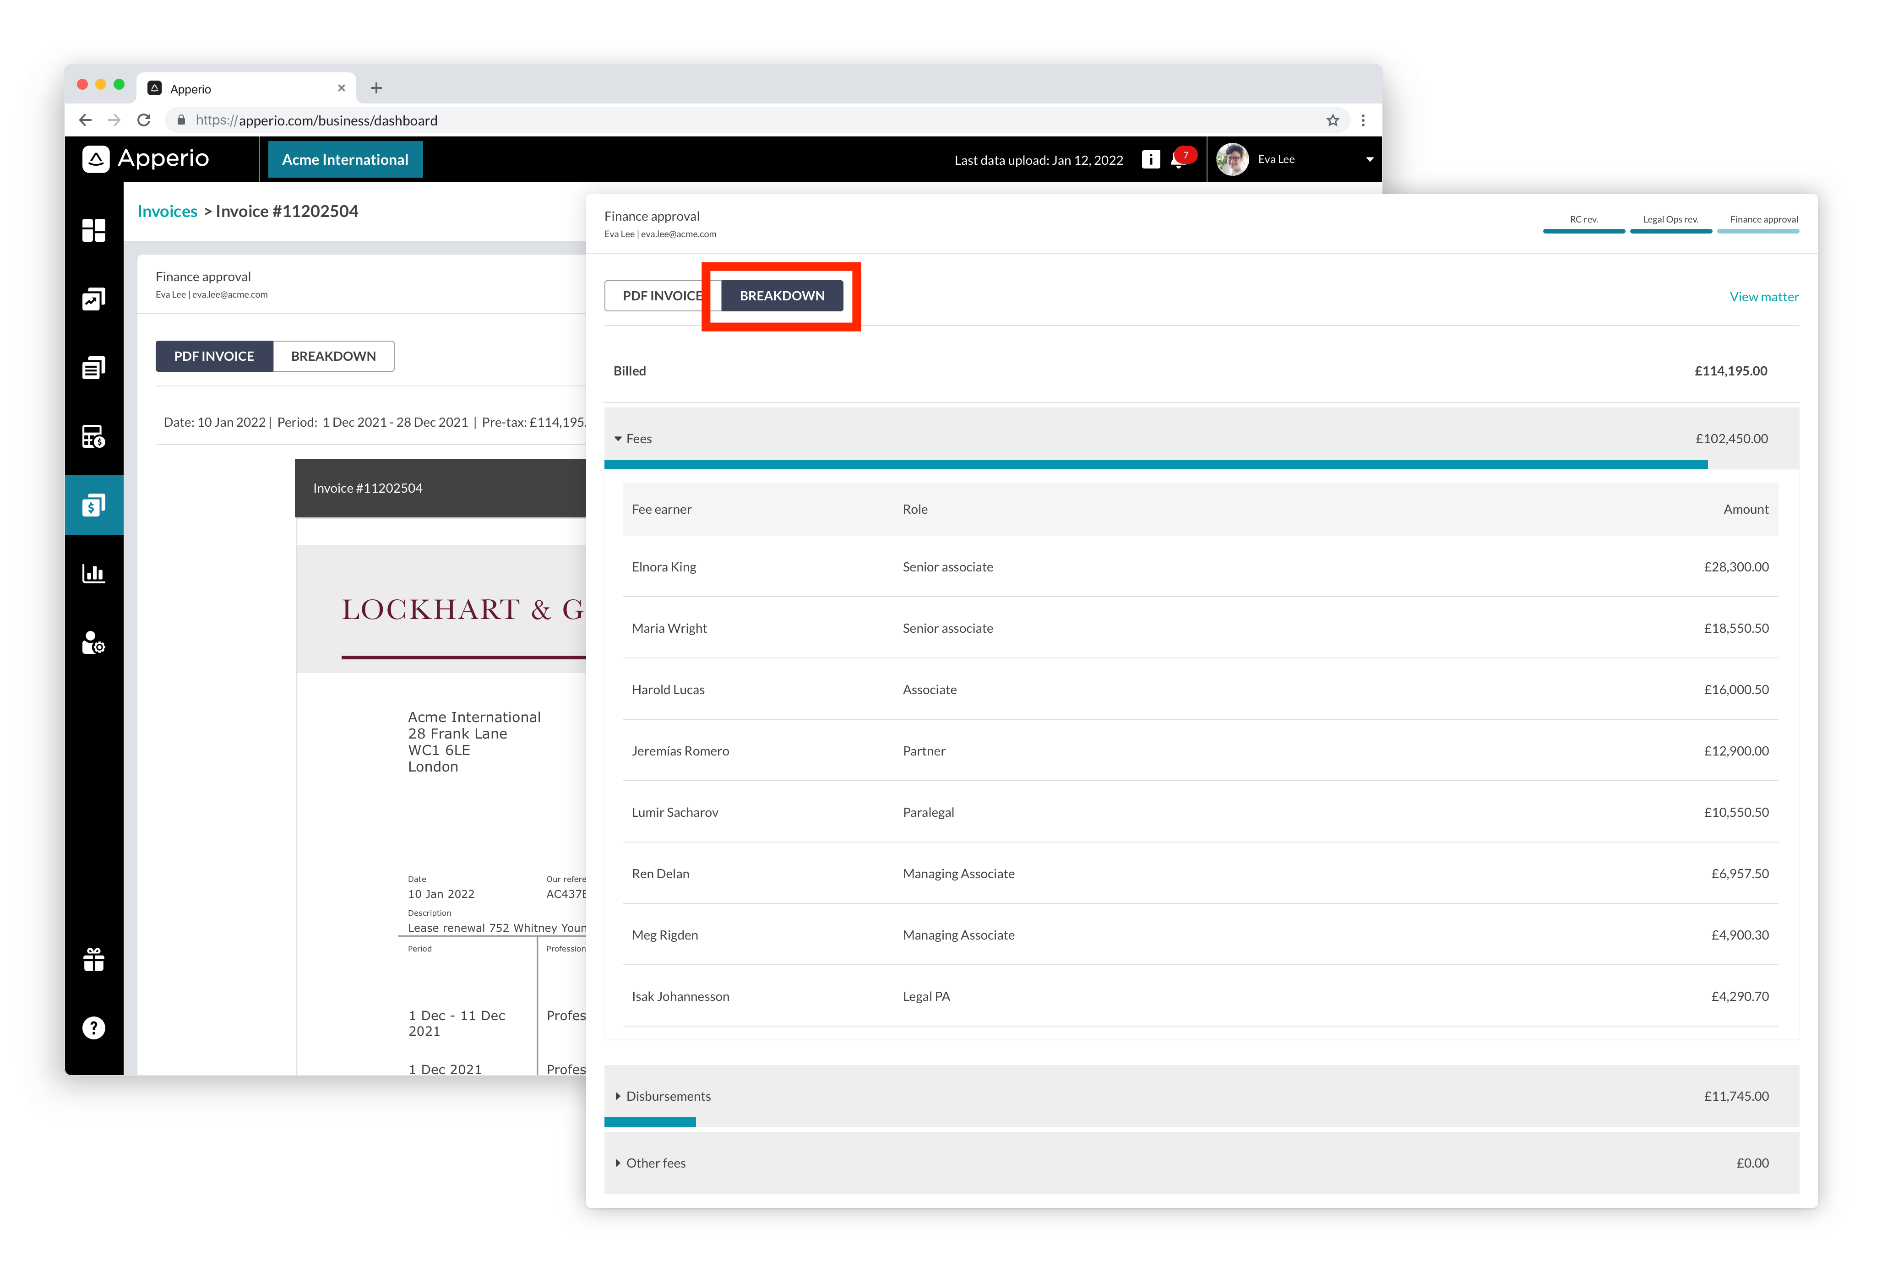Open the bar chart reports sidebar icon
Screen dimensions: 1882x1272
[x=94, y=574]
